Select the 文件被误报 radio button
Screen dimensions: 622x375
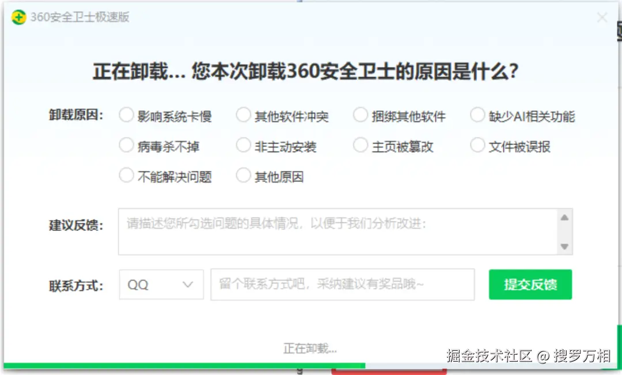click(477, 145)
